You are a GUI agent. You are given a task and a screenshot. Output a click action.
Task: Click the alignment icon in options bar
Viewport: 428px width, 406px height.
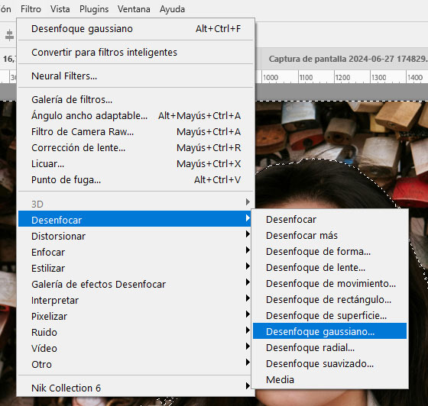coord(9,35)
